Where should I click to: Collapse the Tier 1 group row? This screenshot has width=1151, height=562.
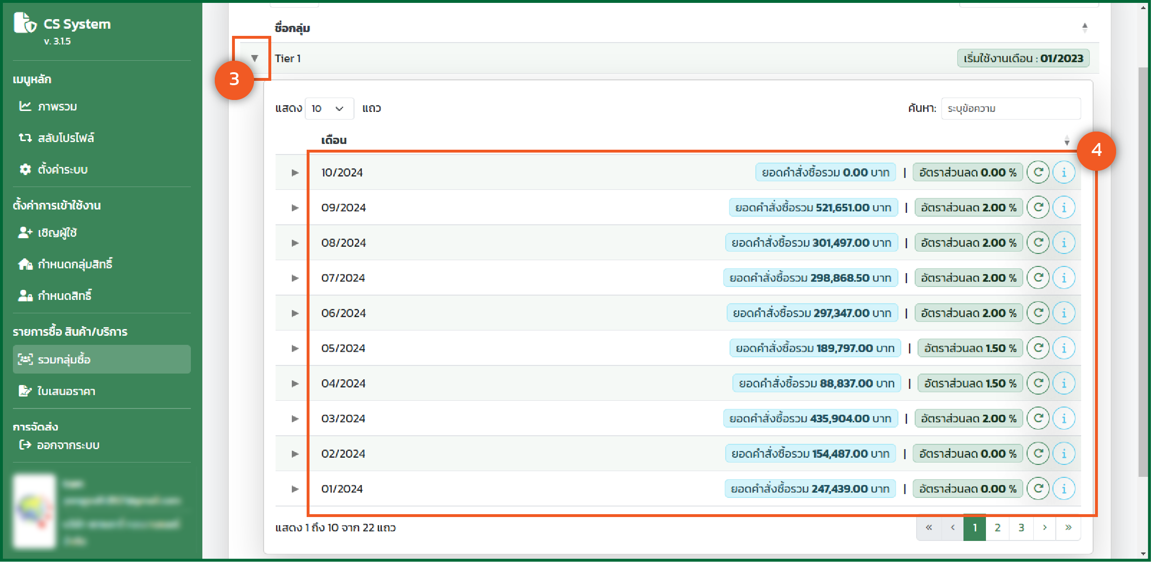coord(255,58)
